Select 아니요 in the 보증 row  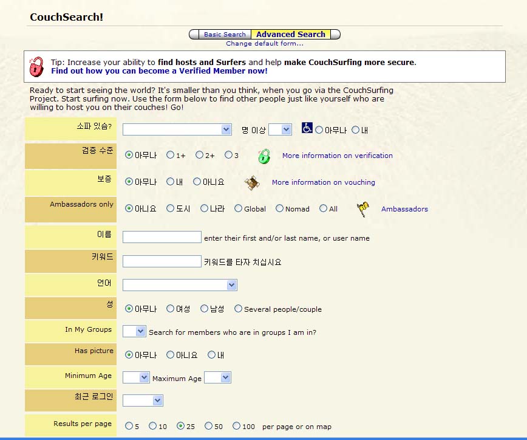click(x=197, y=182)
